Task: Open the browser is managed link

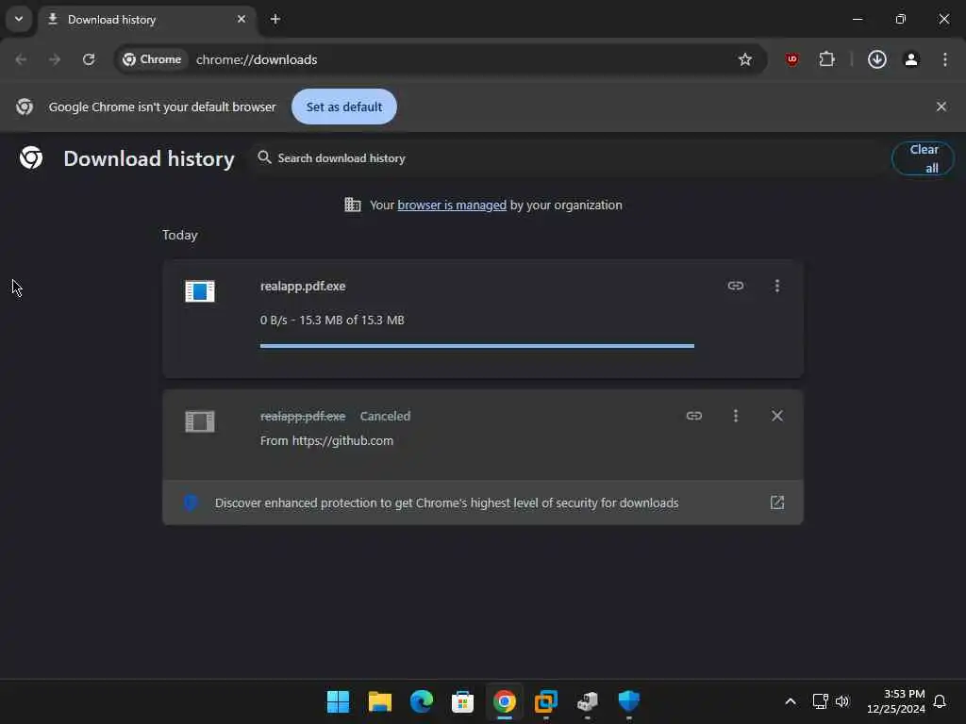Action: click(x=452, y=205)
